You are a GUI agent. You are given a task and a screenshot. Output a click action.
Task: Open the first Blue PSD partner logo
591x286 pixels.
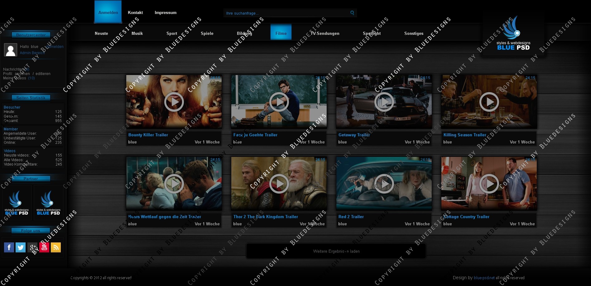[17, 203]
